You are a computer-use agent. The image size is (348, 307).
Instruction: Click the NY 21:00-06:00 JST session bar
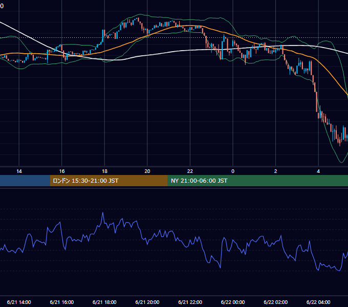257,181
